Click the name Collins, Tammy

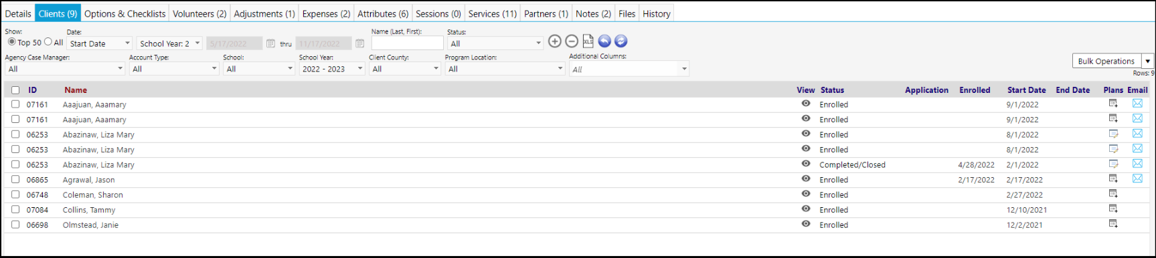click(89, 210)
